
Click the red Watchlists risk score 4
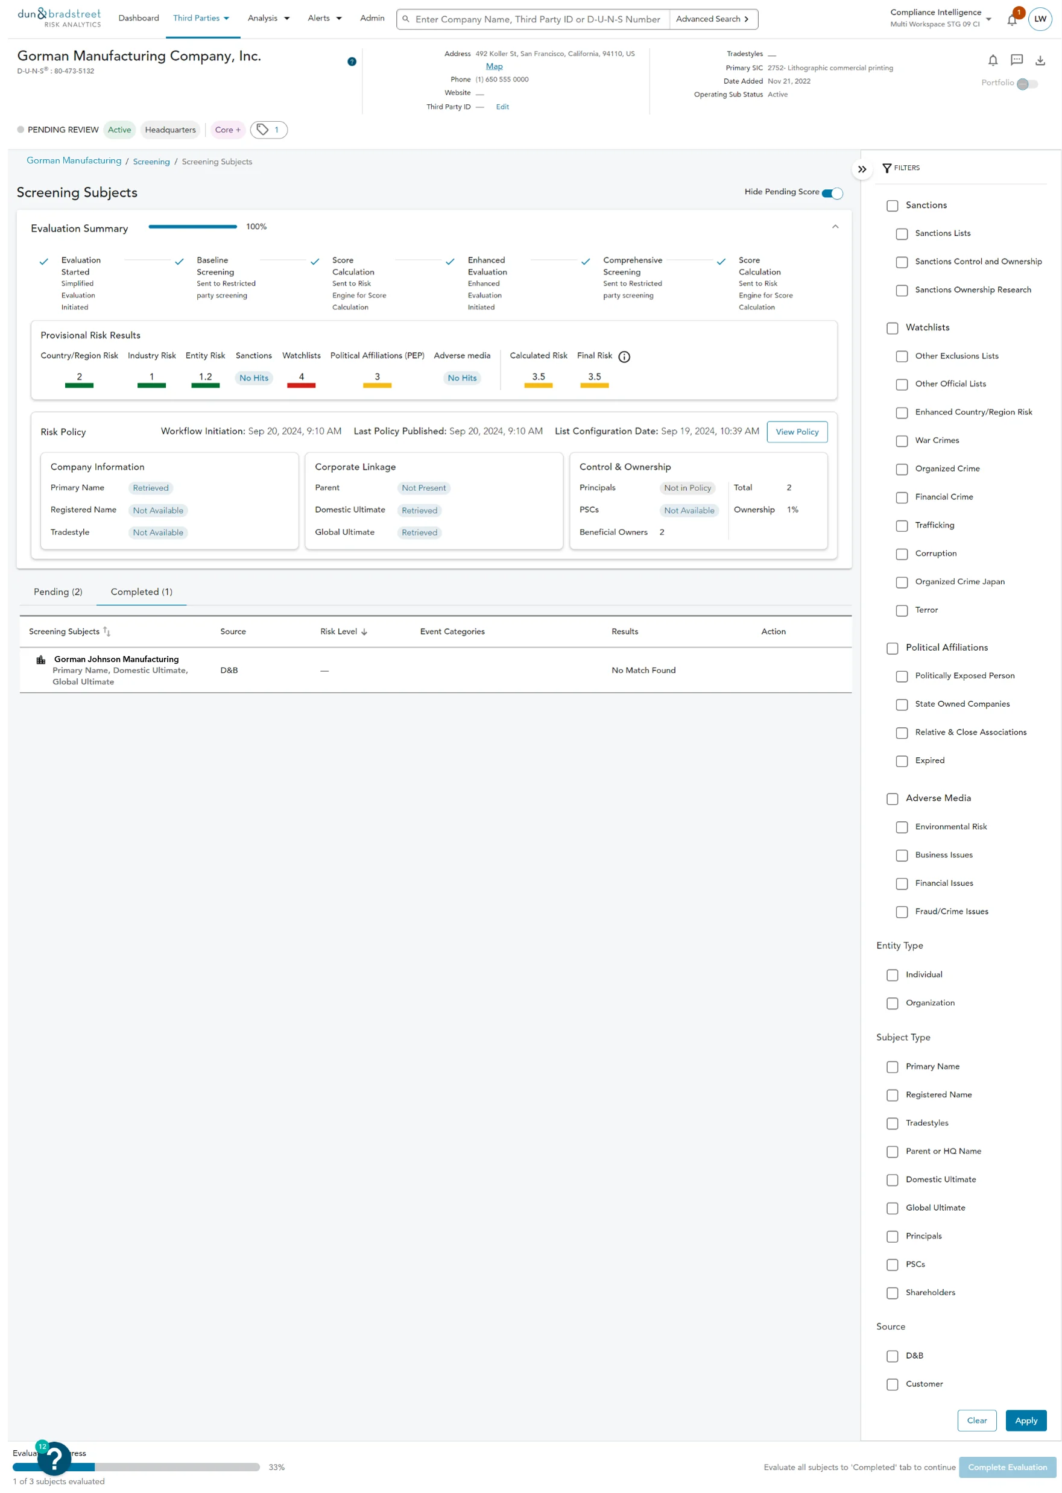pyautogui.click(x=302, y=379)
